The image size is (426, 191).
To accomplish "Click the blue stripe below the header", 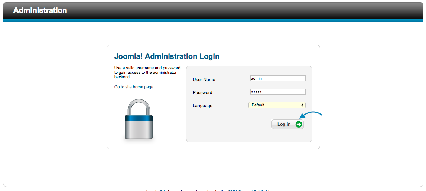I will click(213, 20).
